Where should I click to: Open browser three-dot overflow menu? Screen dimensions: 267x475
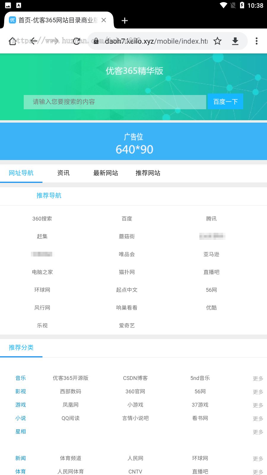(x=257, y=41)
